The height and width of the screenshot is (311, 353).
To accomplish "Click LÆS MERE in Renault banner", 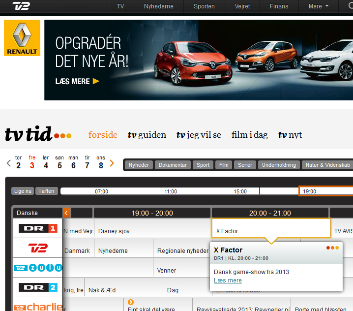I will (77, 81).
